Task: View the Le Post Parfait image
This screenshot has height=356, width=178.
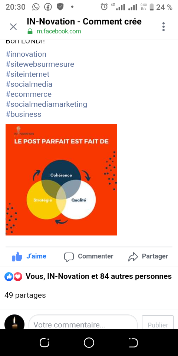Action: 61,180
